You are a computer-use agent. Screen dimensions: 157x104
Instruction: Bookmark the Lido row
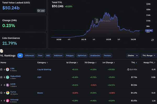coord(1,69)
